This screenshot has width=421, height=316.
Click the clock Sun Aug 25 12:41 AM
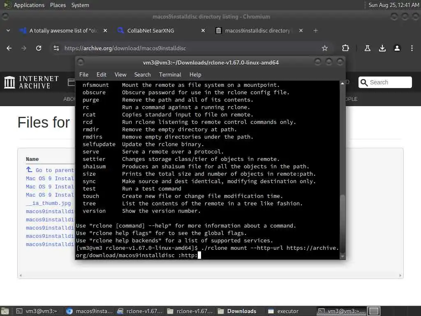(x=393, y=5)
